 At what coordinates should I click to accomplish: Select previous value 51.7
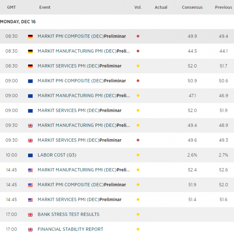click(x=223, y=66)
